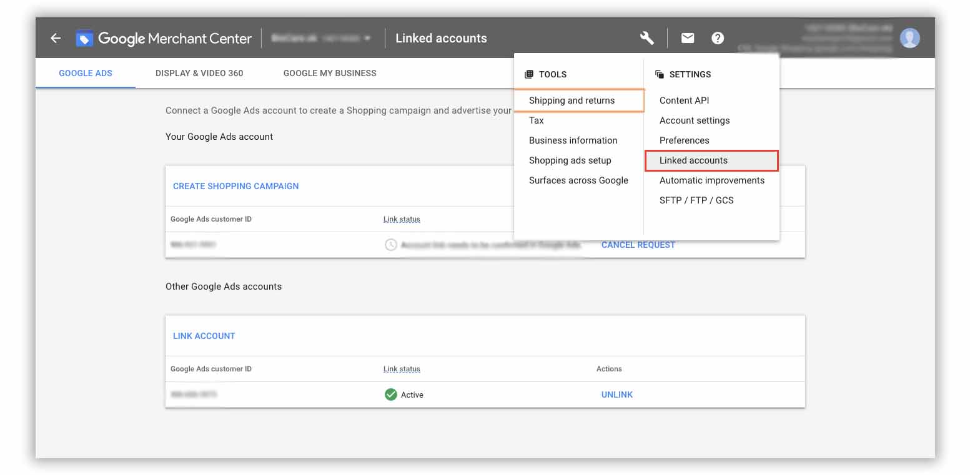Viewport: 970px width, 475px height.
Task: Click the Settings section icon
Action: pyautogui.click(x=660, y=74)
